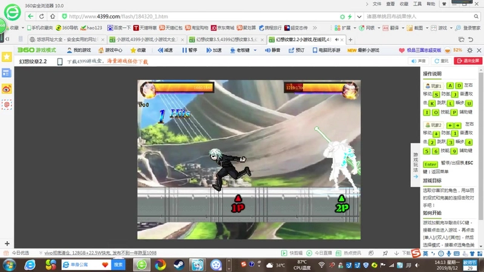Open 今日直播 in the status bar
484x272 pixels.
click(319, 253)
